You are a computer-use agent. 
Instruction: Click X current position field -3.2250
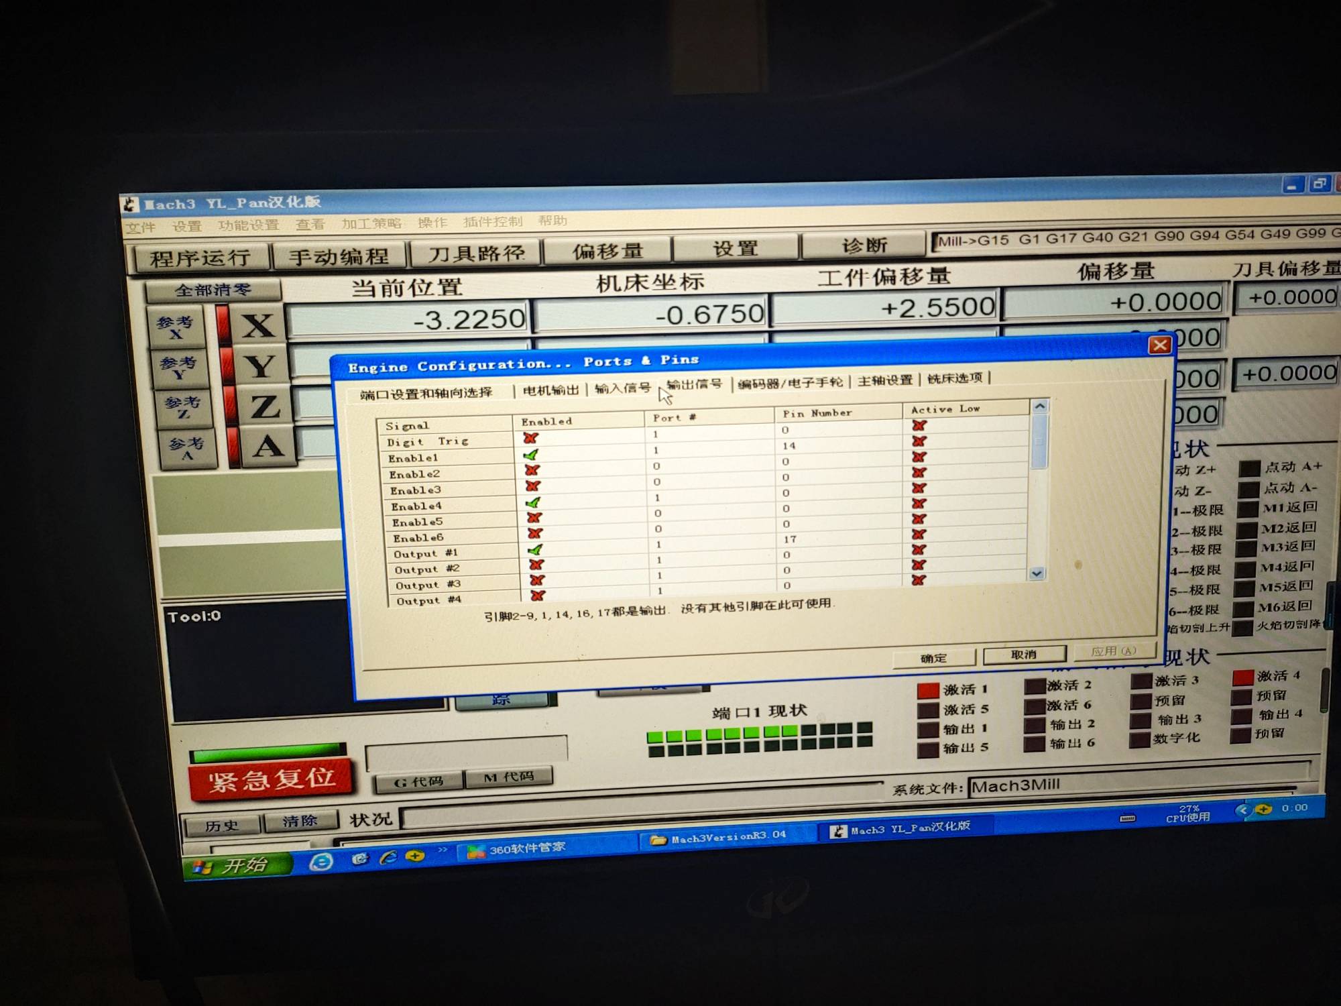408,319
